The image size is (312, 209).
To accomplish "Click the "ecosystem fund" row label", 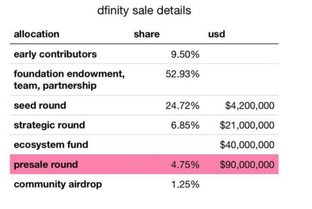I will 51,145.
